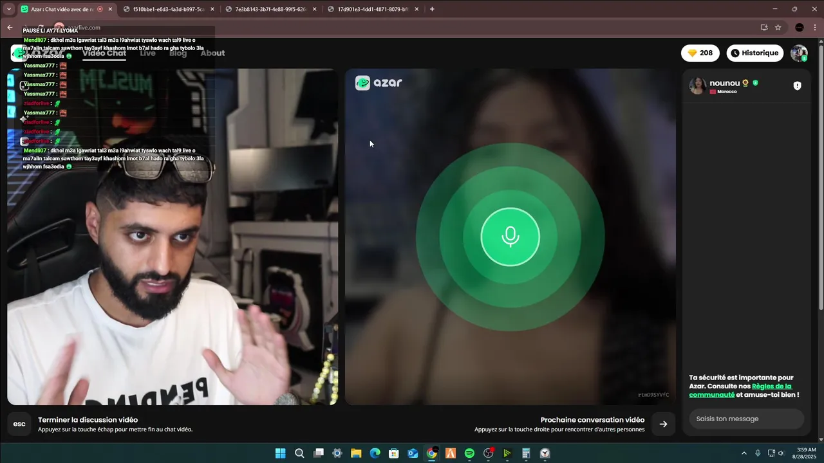Open a new browser tab
This screenshot has height=463, width=824.
coord(432,9)
